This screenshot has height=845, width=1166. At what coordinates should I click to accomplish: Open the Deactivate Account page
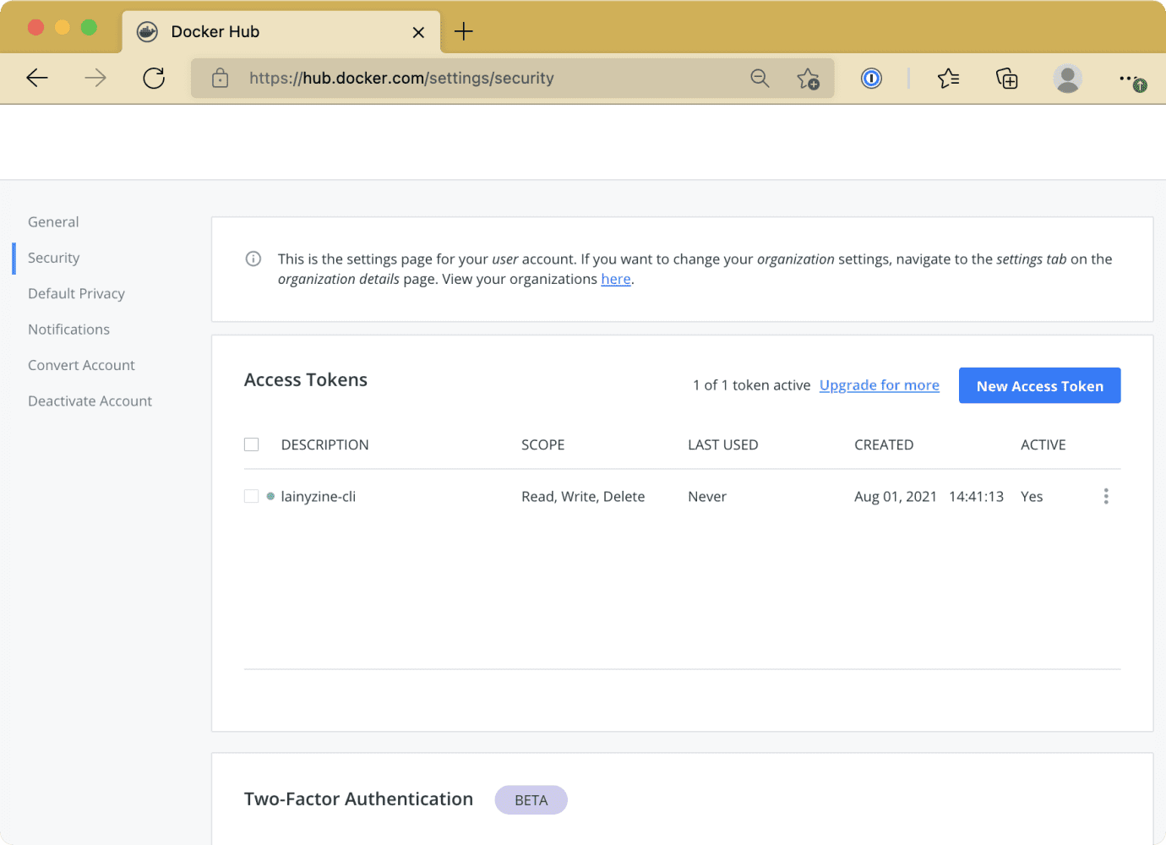click(90, 401)
